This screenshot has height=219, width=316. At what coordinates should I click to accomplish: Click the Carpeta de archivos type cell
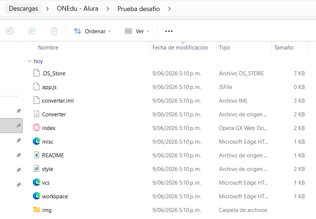[x=243, y=210]
